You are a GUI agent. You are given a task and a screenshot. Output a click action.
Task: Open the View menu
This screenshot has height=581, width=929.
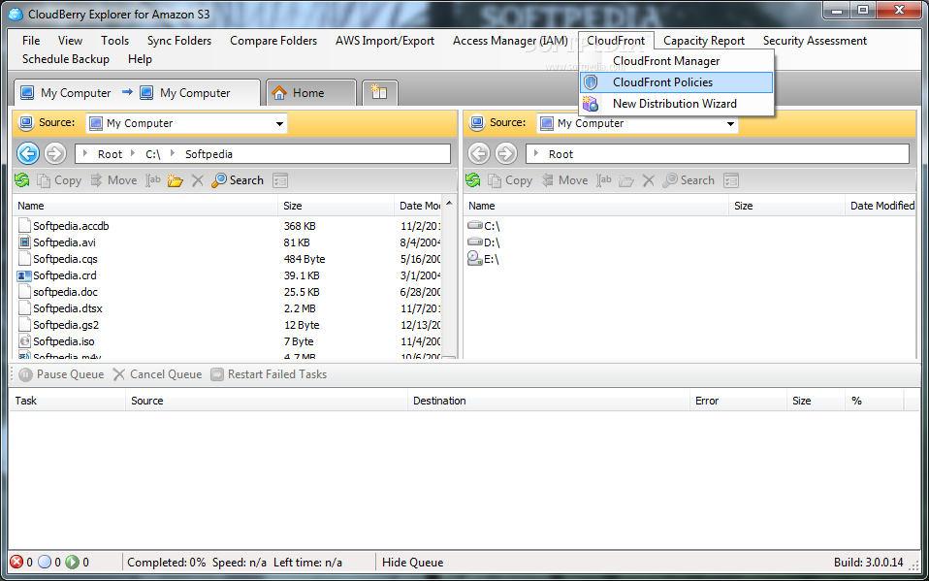(x=71, y=41)
